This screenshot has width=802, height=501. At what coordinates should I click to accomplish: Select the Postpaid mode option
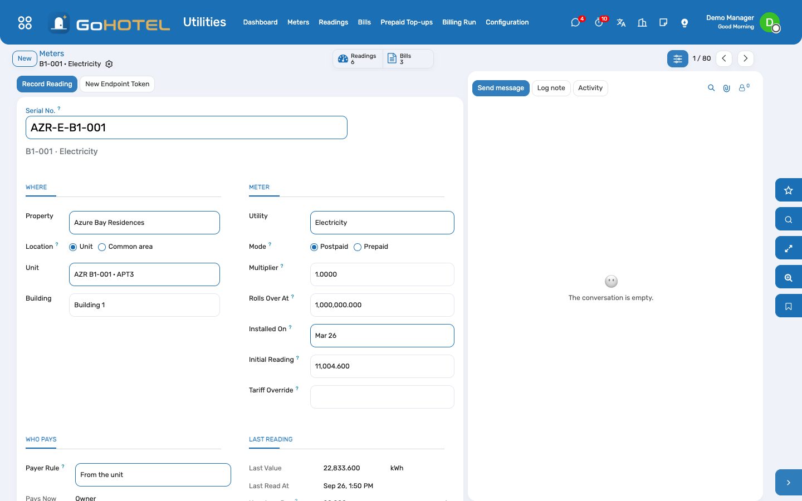[314, 247]
